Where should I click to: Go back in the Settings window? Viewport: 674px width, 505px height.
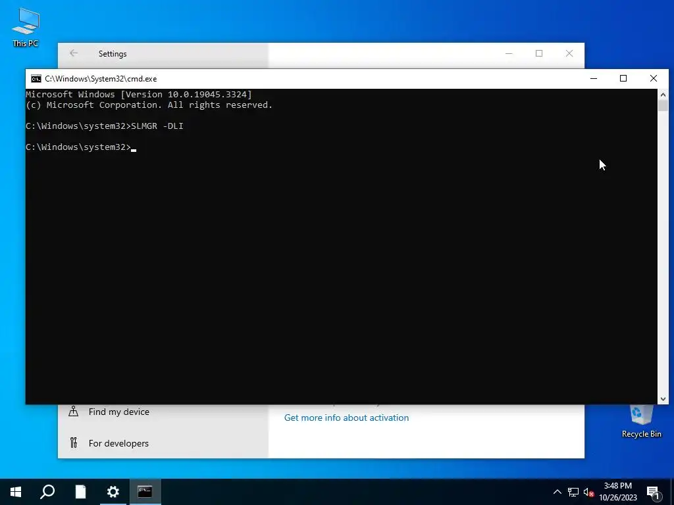74,53
